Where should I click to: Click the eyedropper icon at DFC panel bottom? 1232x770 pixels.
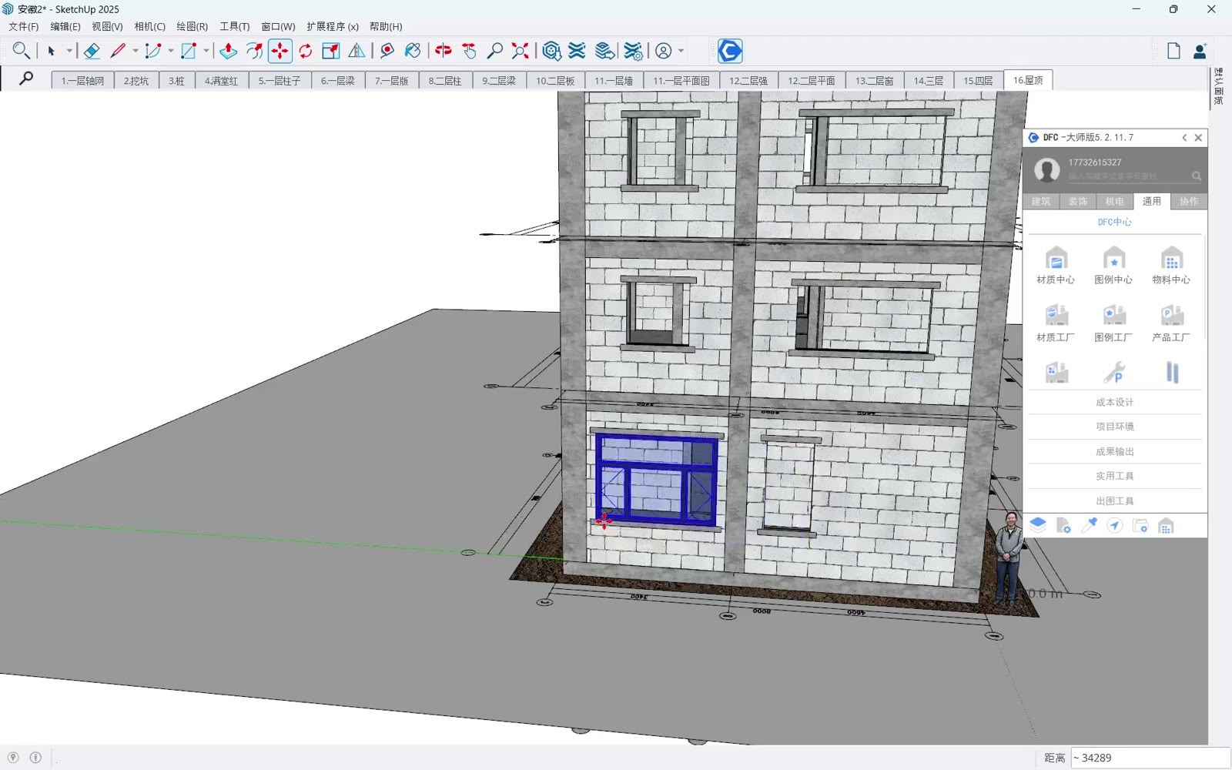click(x=1089, y=525)
